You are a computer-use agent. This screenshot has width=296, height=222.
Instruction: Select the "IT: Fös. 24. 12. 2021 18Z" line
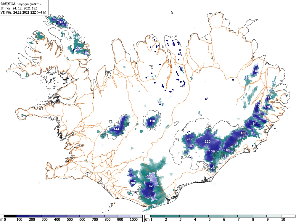(19, 8)
